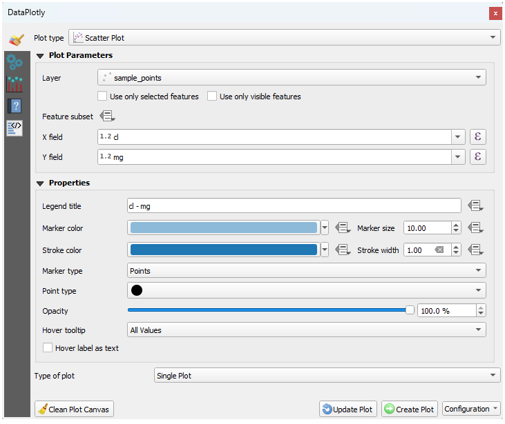Open expression editor for X field
Viewport: 505px width, 424px height.
point(477,137)
